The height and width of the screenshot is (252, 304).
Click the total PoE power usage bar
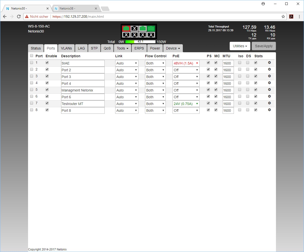pyautogui.click(x=140, y=42)
